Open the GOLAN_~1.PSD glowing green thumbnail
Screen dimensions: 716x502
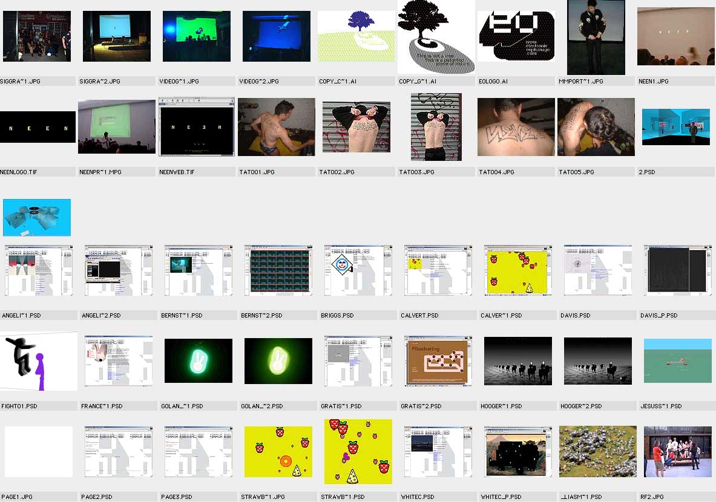click(x=198, y=361)
